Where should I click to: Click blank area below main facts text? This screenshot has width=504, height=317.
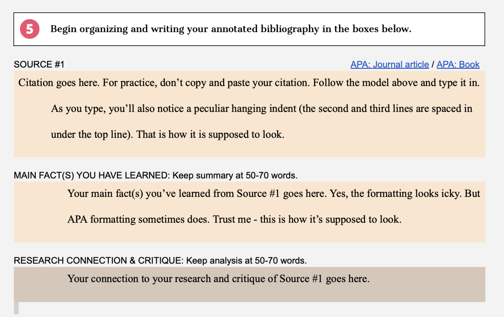pyautogui.click(x=249, y=235)
